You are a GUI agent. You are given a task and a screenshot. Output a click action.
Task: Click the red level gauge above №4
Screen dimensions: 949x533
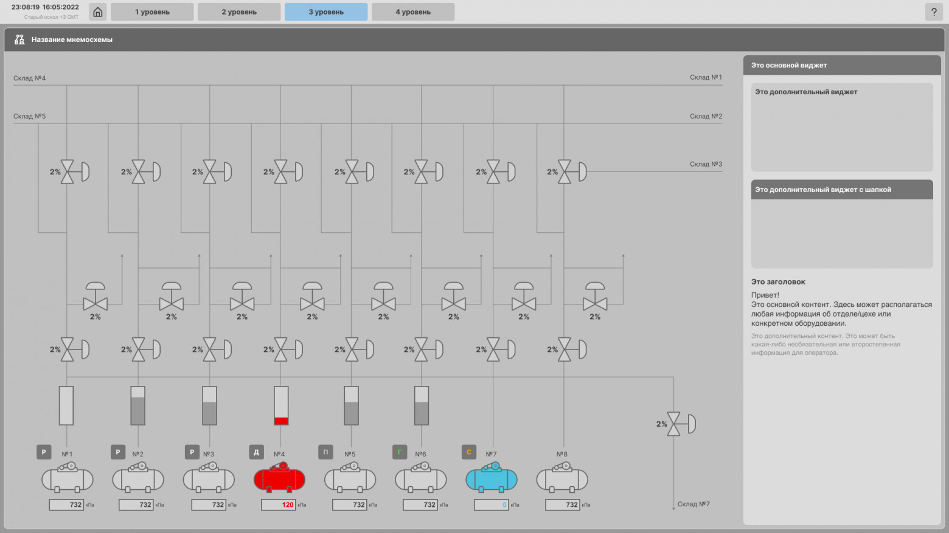[281, 405]
